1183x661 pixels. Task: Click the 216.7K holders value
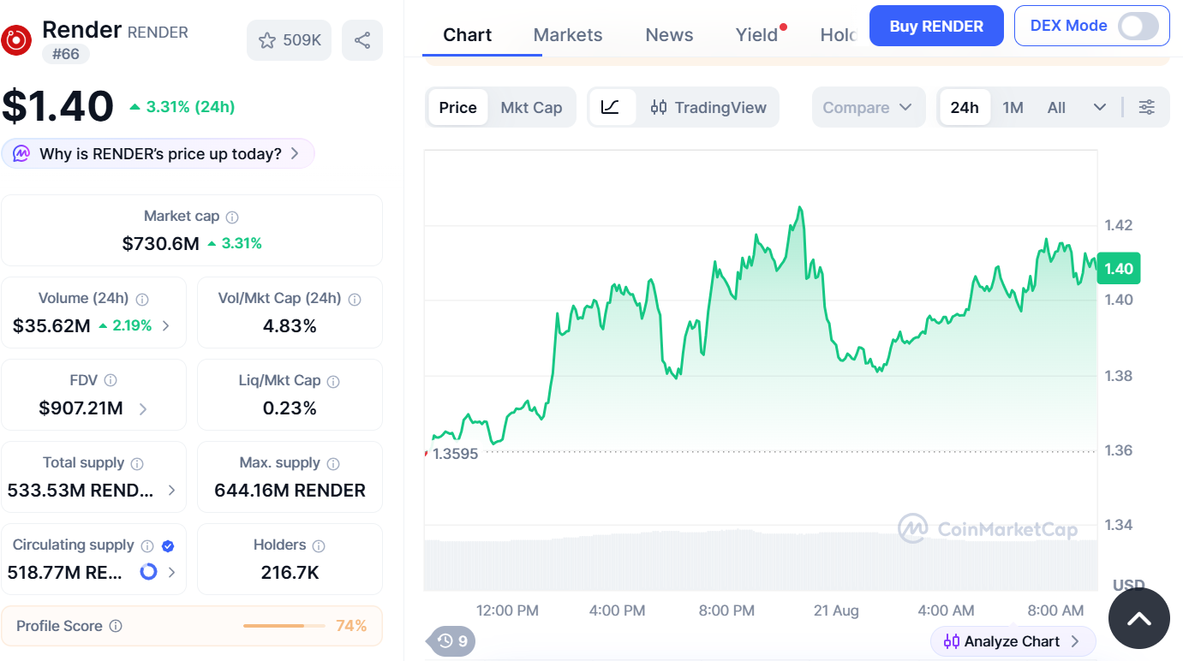coord(290,572)
